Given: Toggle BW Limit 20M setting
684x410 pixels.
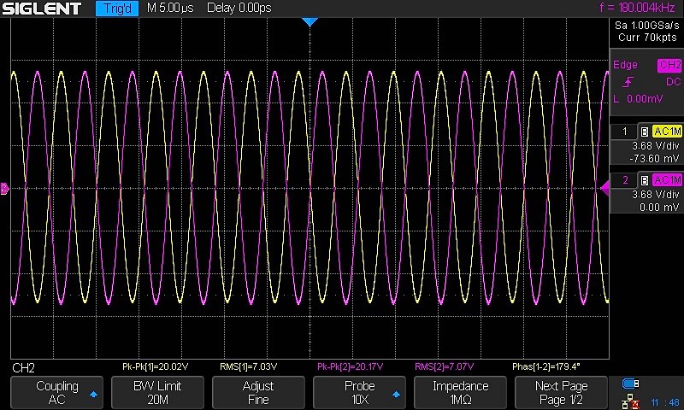Looking at the screenshot, I should (156, 393).
